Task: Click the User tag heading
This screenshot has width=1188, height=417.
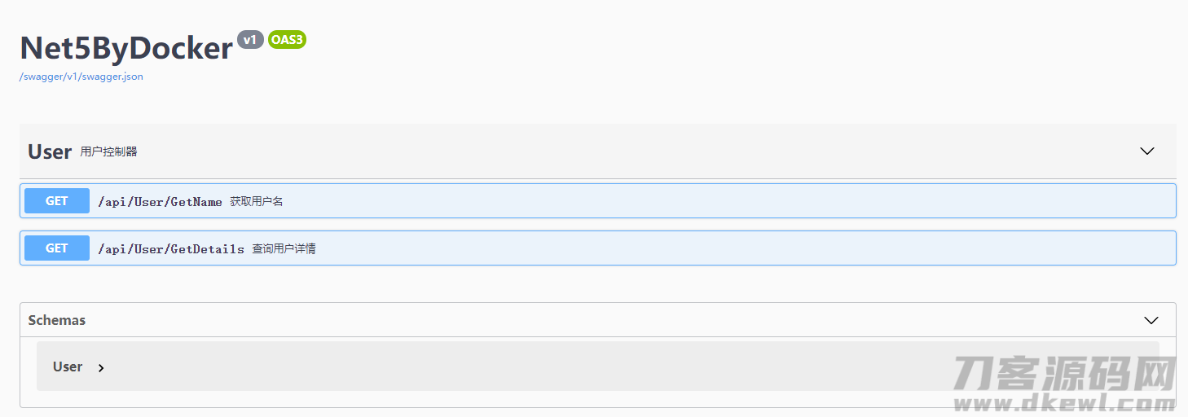Action: point(50,151)
